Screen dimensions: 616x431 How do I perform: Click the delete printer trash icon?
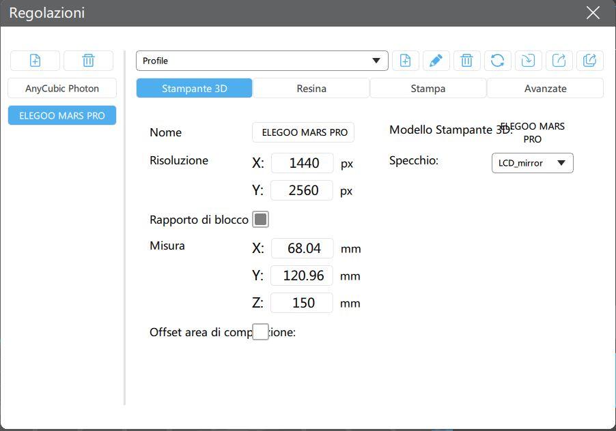tap(88, 61)
